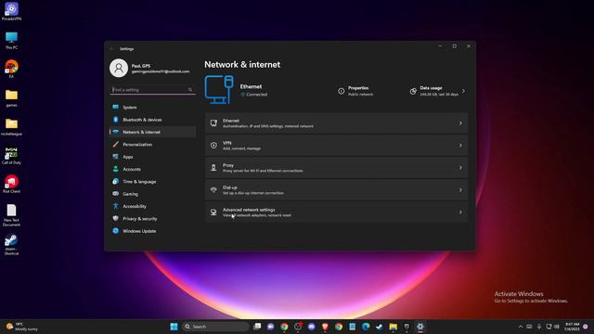Open network Properties button
The image size is (594, 334).
[x=356, y=91]
